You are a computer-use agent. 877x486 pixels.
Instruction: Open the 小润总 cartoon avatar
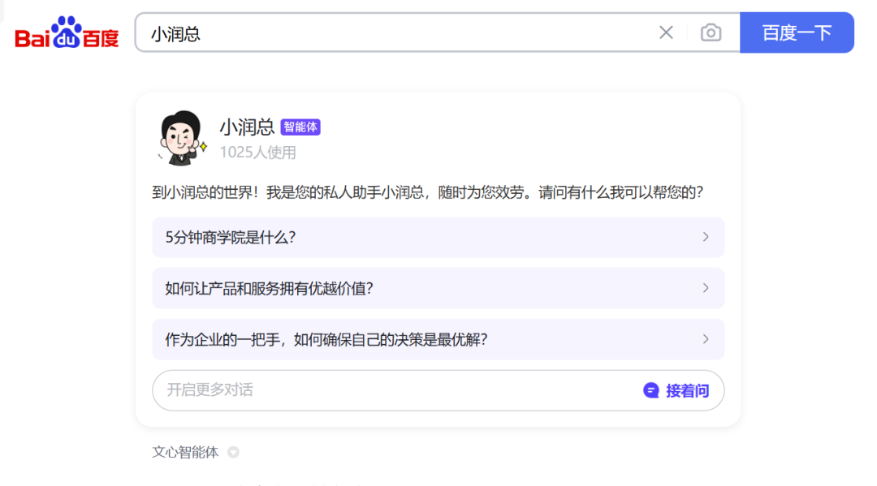click(x=182, y=138)
